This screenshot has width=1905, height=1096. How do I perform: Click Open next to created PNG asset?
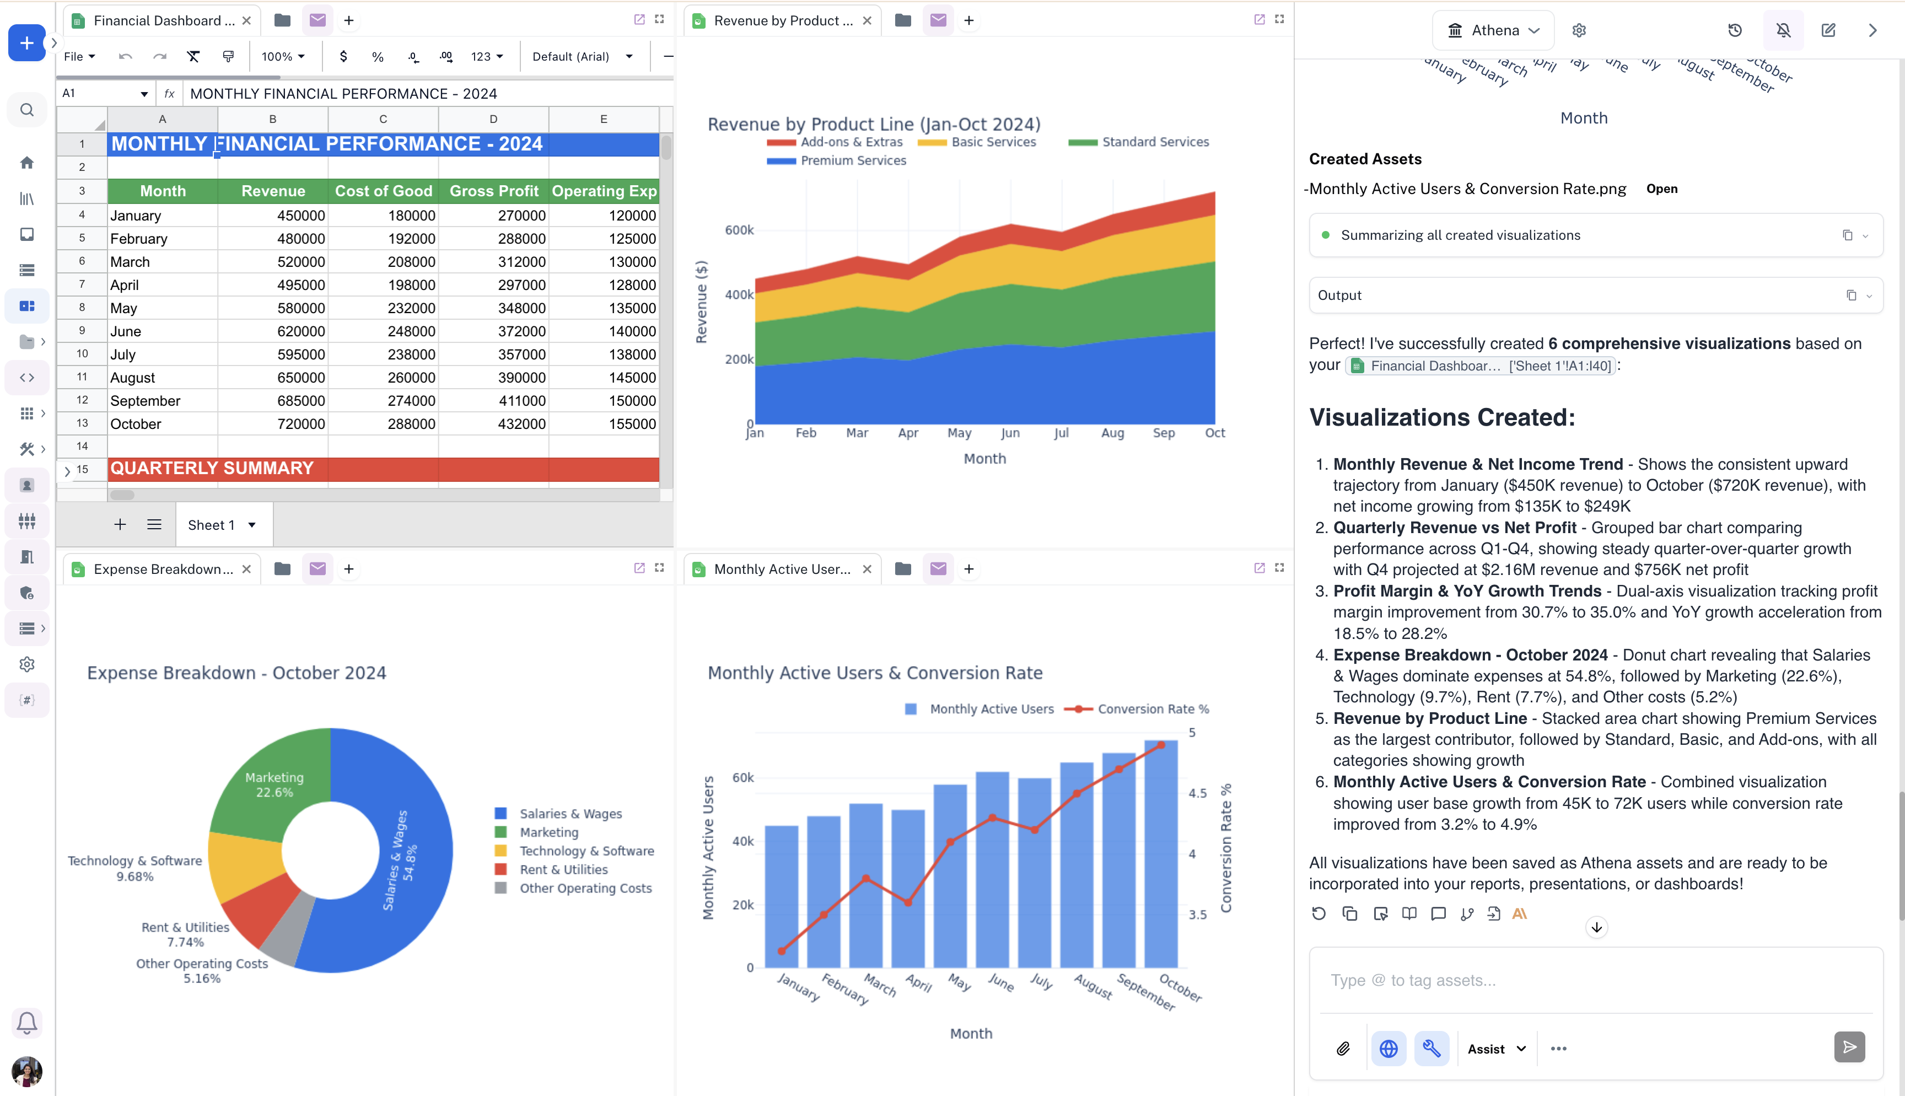tap(1661, 189)
